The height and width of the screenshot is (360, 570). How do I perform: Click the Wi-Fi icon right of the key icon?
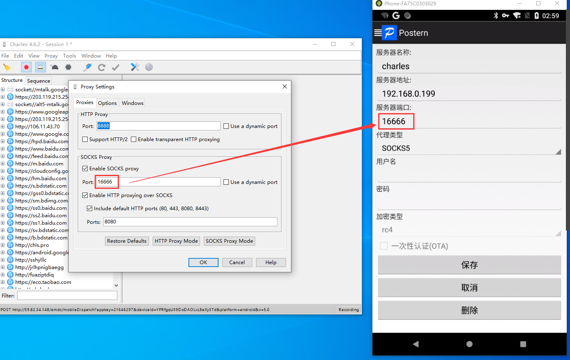[x=517, y=16]
